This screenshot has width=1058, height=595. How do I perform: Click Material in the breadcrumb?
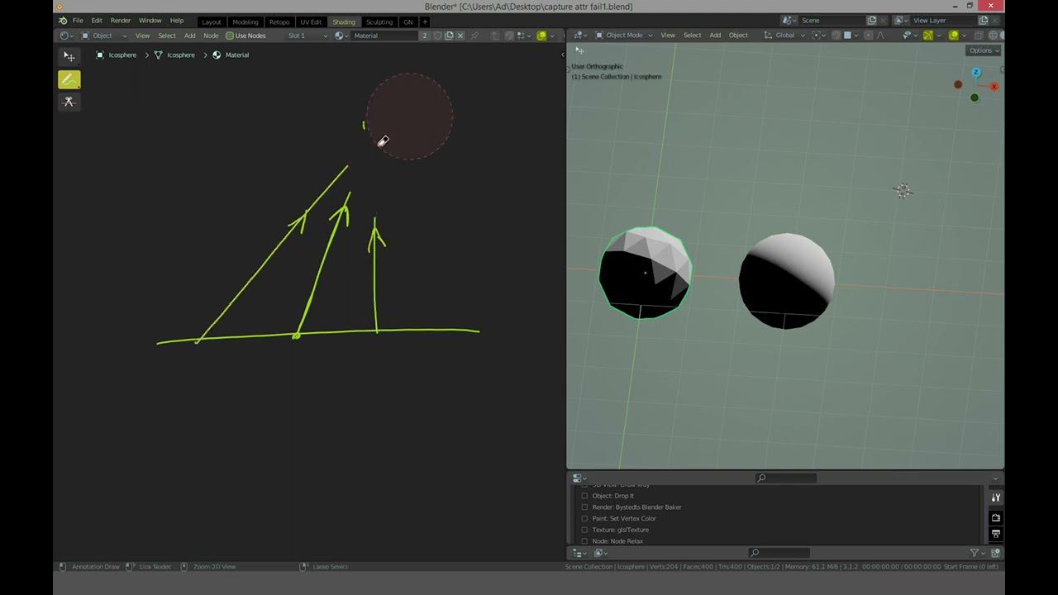[231, 55]
